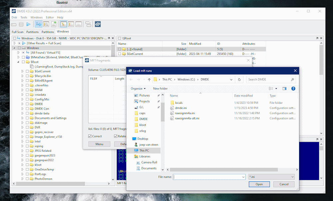
Task: Expand the [All Found / Virtual FS] node
Action: tap(18, 53)
